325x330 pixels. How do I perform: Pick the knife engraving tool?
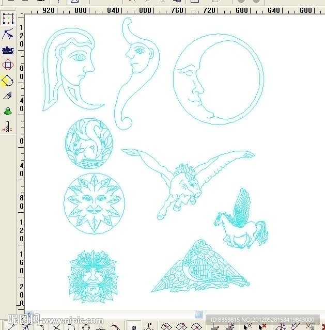(8, 96)
